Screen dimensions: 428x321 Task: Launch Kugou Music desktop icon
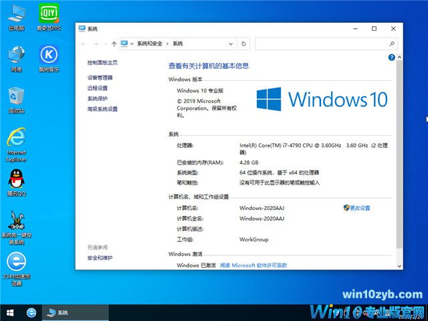pos(49,58)
